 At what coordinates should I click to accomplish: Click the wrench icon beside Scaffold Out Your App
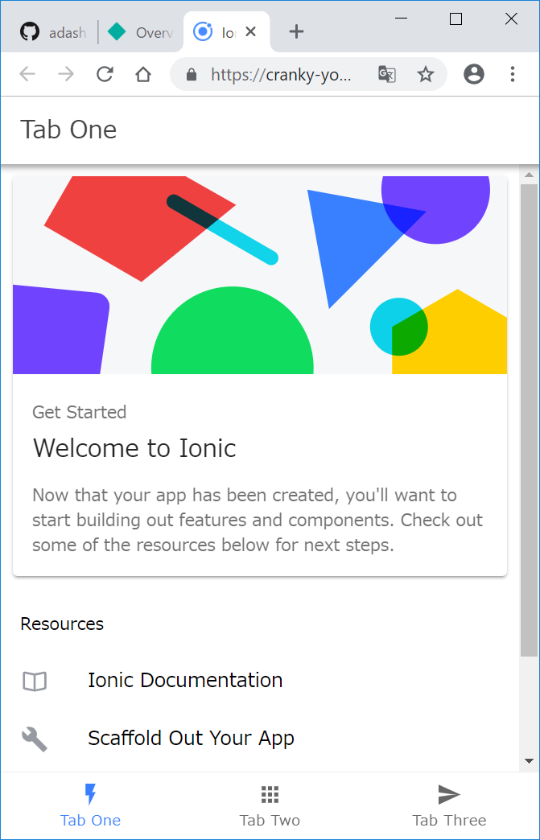coord(35,739)
